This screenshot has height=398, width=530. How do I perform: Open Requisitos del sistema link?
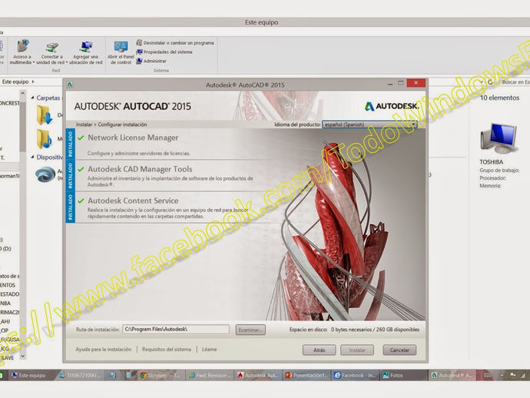[x=167, y=350]
